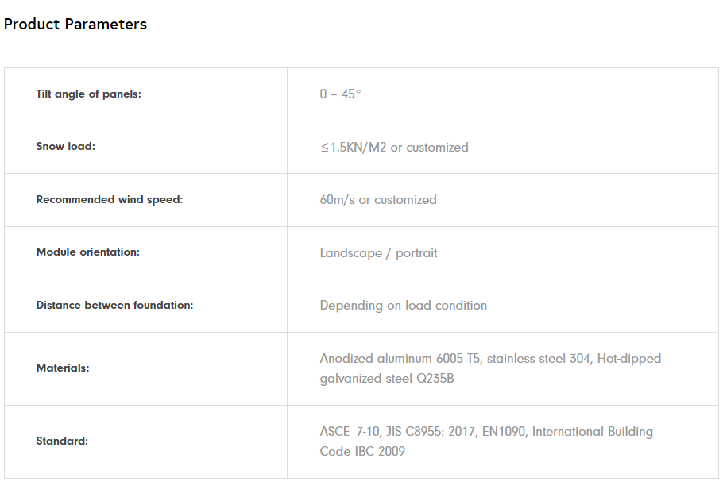
Task: Select the "Distance between foundation" label
Action: 114,306
